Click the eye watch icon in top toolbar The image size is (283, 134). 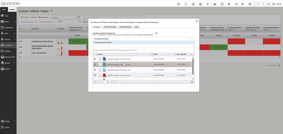click(236, 4)
